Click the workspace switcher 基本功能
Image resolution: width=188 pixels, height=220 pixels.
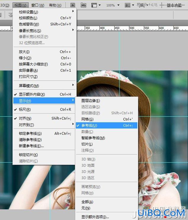pos(174,5)
